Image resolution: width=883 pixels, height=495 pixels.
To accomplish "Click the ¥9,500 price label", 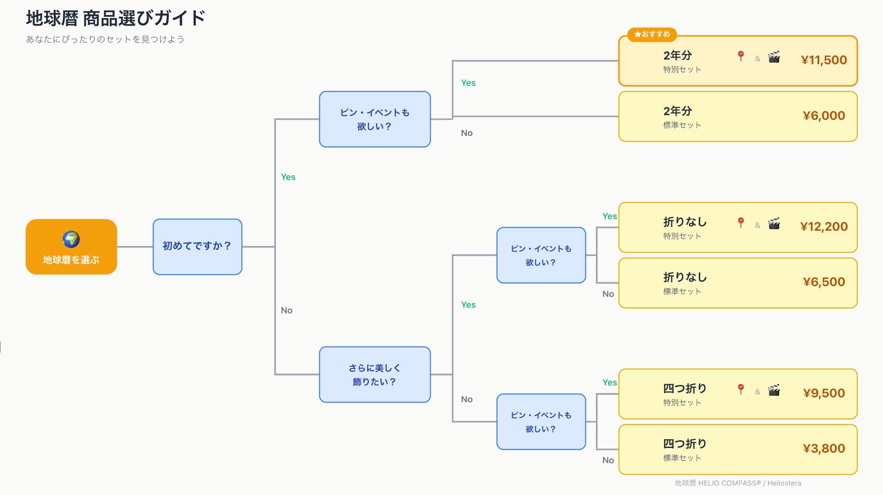I will 824,393.
